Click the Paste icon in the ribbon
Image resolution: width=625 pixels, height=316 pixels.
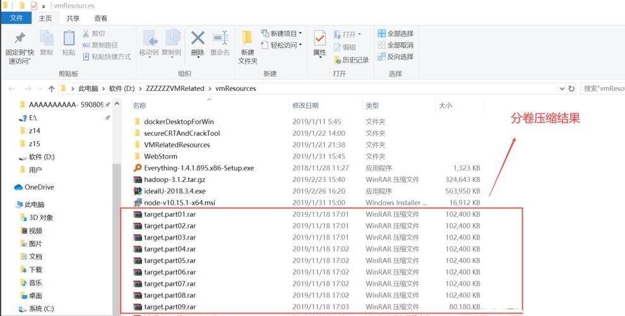(x=68, y=39)
